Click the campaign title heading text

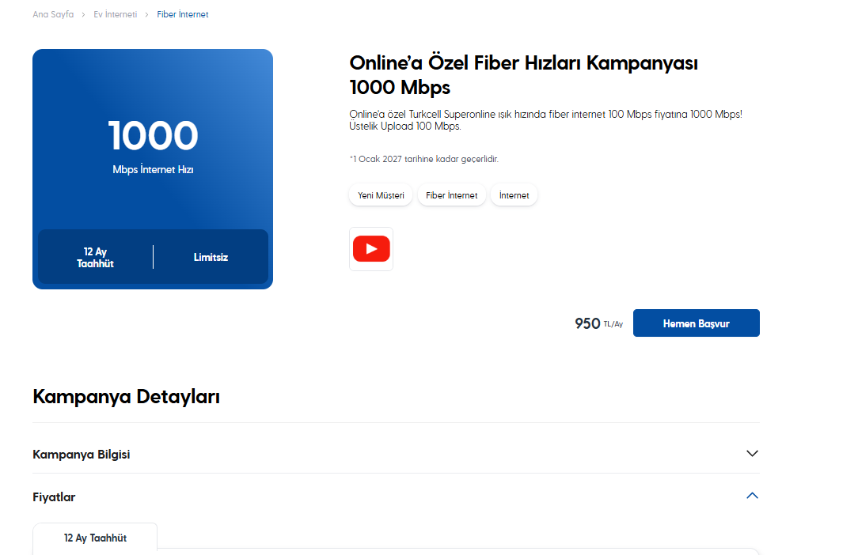(x=524, y=75)
